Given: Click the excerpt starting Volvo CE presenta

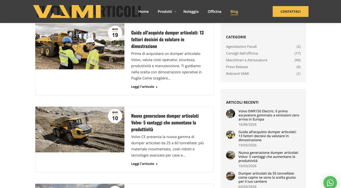Looking at the screenshot, I should coord(167,146).
